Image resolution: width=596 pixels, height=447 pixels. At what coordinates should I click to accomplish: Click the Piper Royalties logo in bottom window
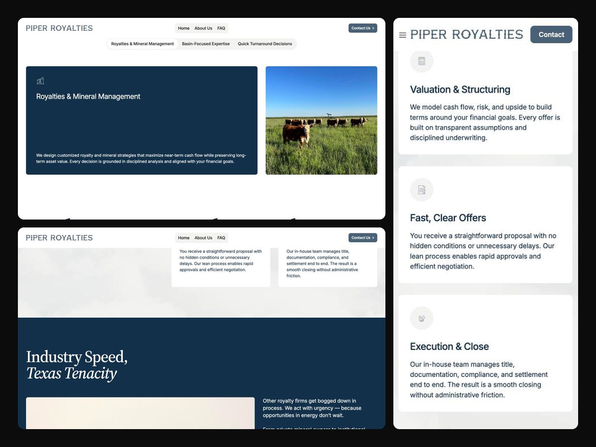[59, 238]
